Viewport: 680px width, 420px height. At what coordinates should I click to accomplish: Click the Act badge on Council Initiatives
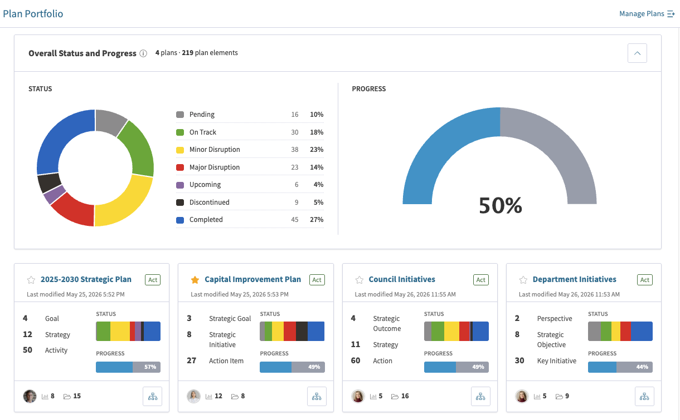tap(480, 280)
